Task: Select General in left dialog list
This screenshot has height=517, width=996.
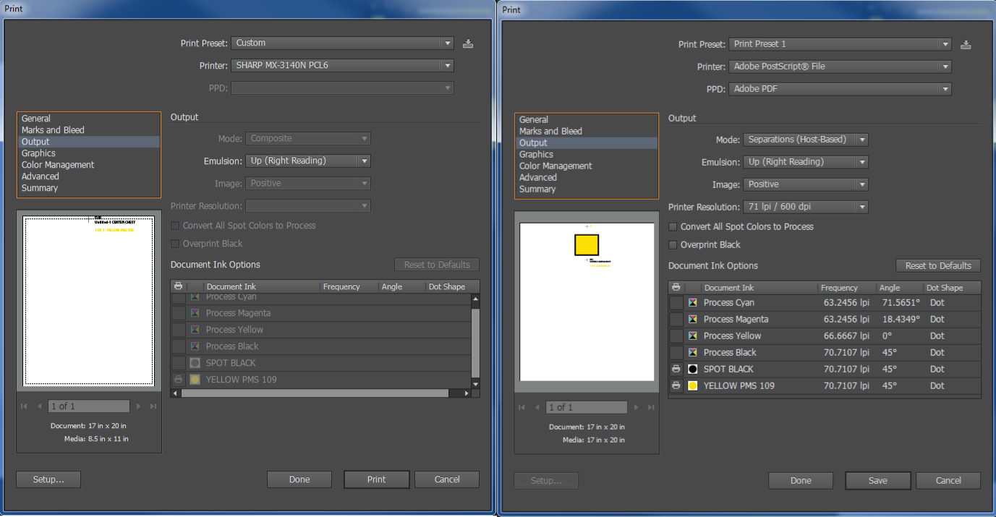Action: [x=88, y=119]
